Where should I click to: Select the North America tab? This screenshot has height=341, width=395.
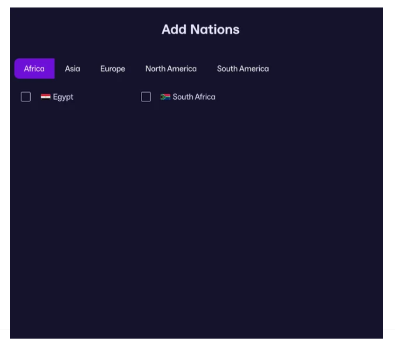[171, 69]
